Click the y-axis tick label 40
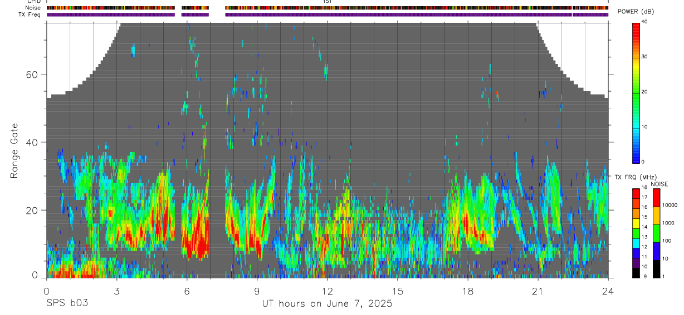The image size is (684, 315). [x=33, y=142]
